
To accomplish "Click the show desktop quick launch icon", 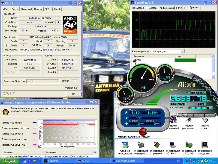I will pyautogui.click(x=25, y=161).
